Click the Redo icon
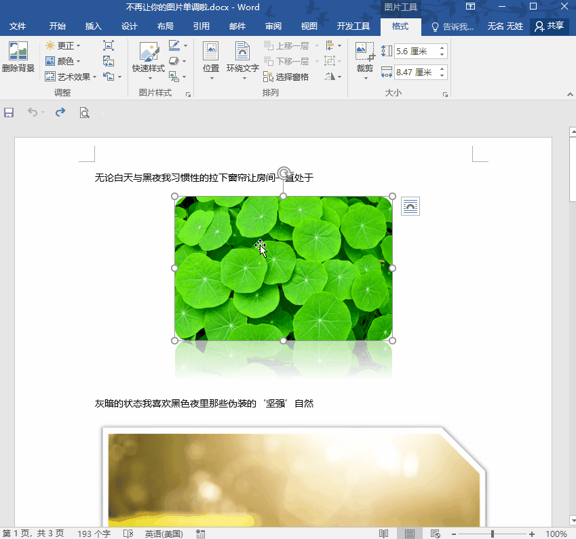This screenshot has width=576, height=539. point(60,113)
